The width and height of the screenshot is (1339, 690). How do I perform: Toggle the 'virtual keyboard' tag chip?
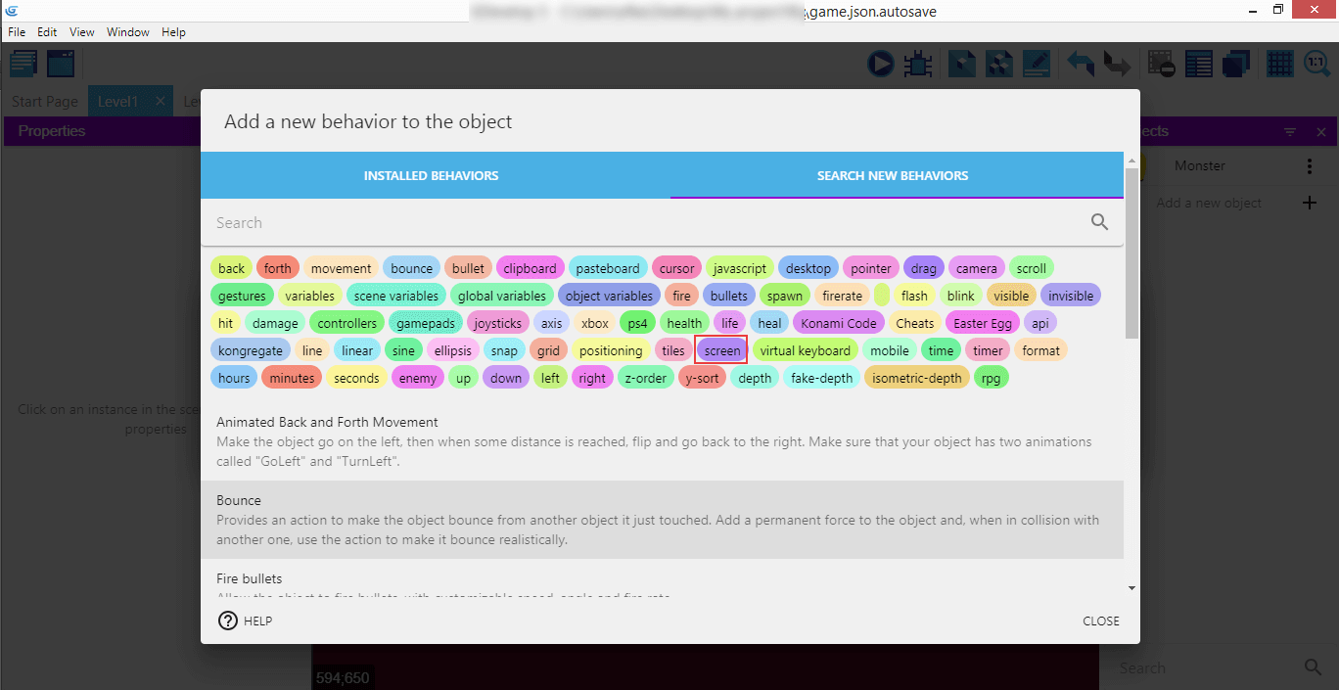[805, 350]
